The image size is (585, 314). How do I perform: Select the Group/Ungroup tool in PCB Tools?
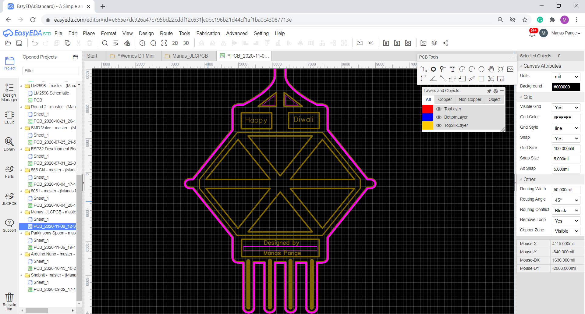(x=491, y=79)
